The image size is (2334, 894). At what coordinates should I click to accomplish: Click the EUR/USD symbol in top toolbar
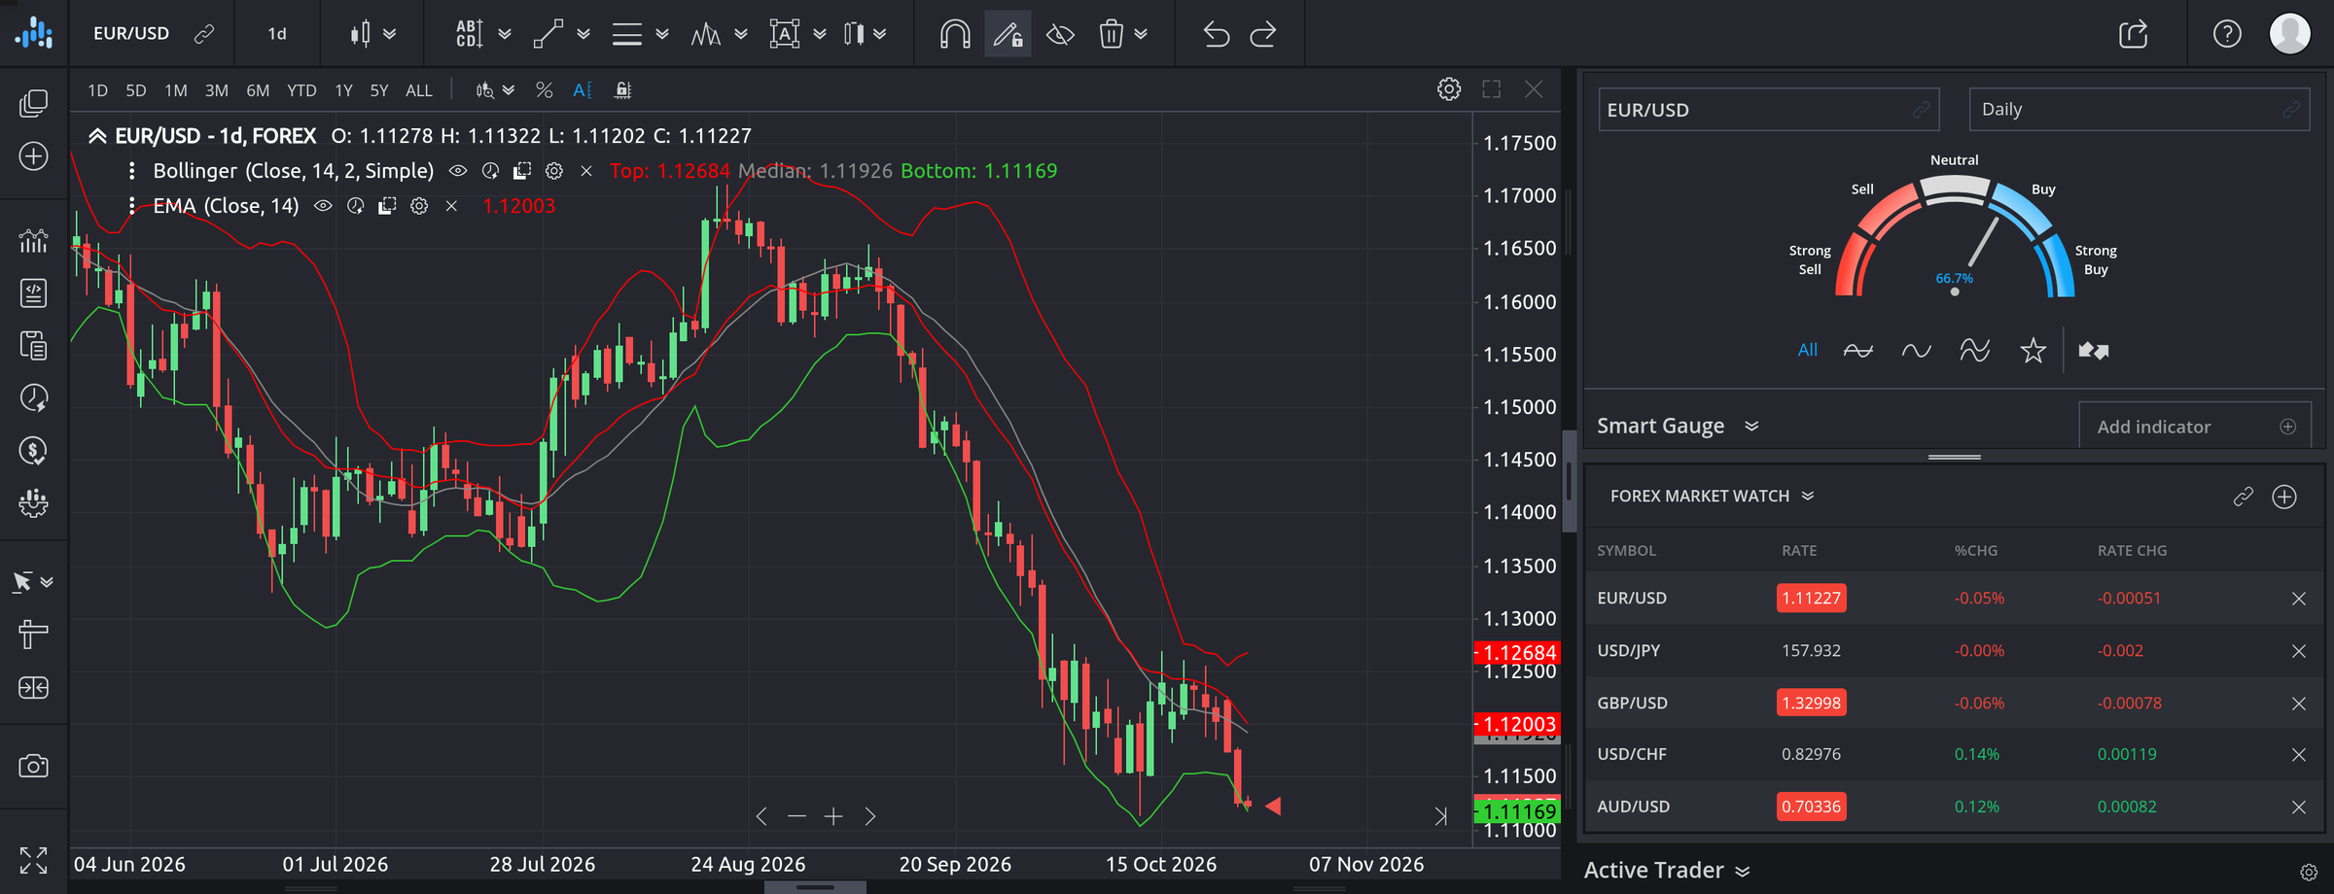tap(131, 34)
